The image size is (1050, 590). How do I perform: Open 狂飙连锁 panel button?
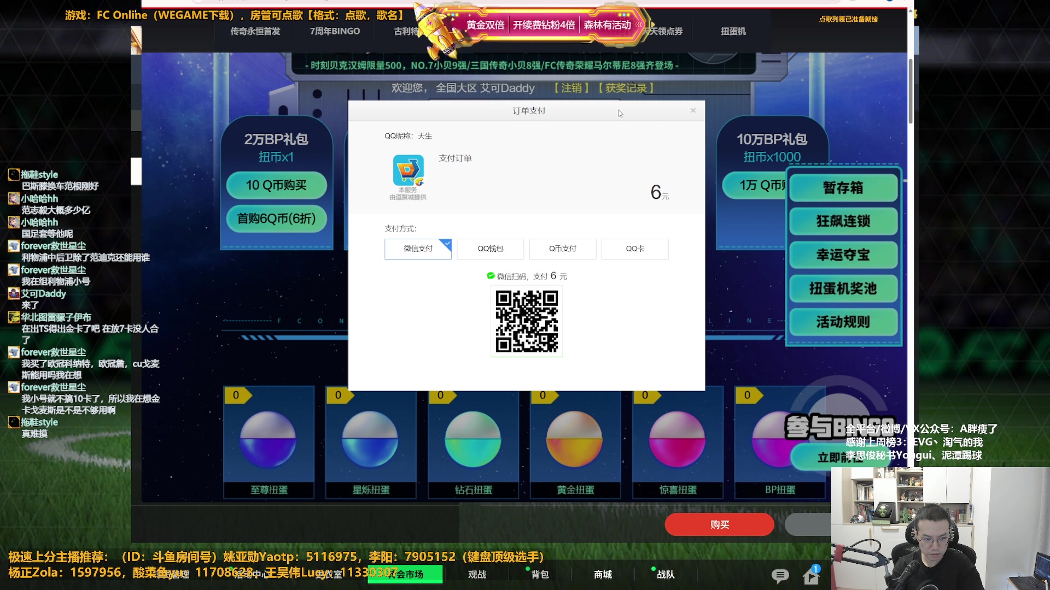tap(843, 221)
